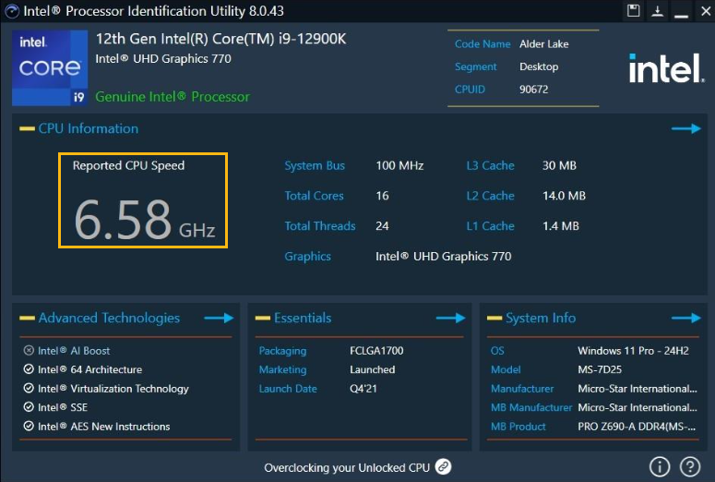Click the CPUID value 90672
This screenshot has width=715, height=482.
534,90
